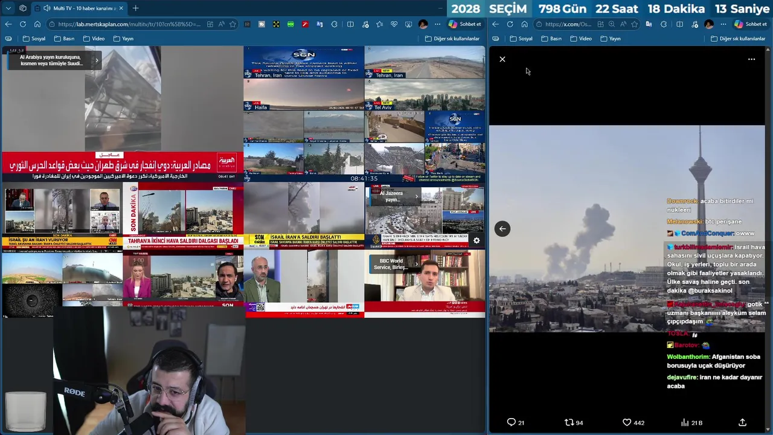The height and width of the screenshot is (435, 773).
Task: Open a new tab in left browser
Action: click(135, 8)
